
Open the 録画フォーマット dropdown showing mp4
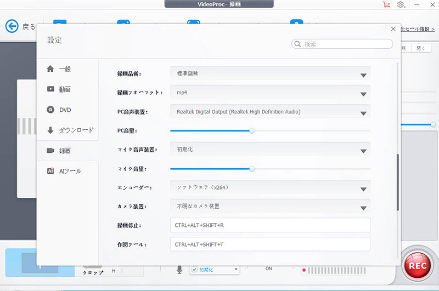[270, 93]
